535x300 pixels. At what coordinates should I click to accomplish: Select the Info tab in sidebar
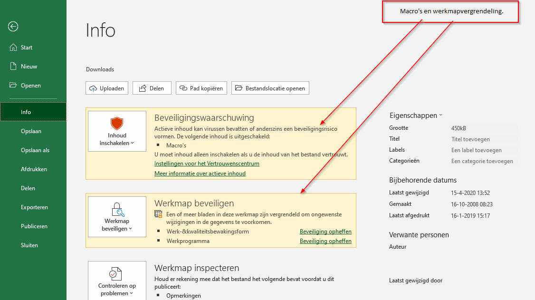33,112
